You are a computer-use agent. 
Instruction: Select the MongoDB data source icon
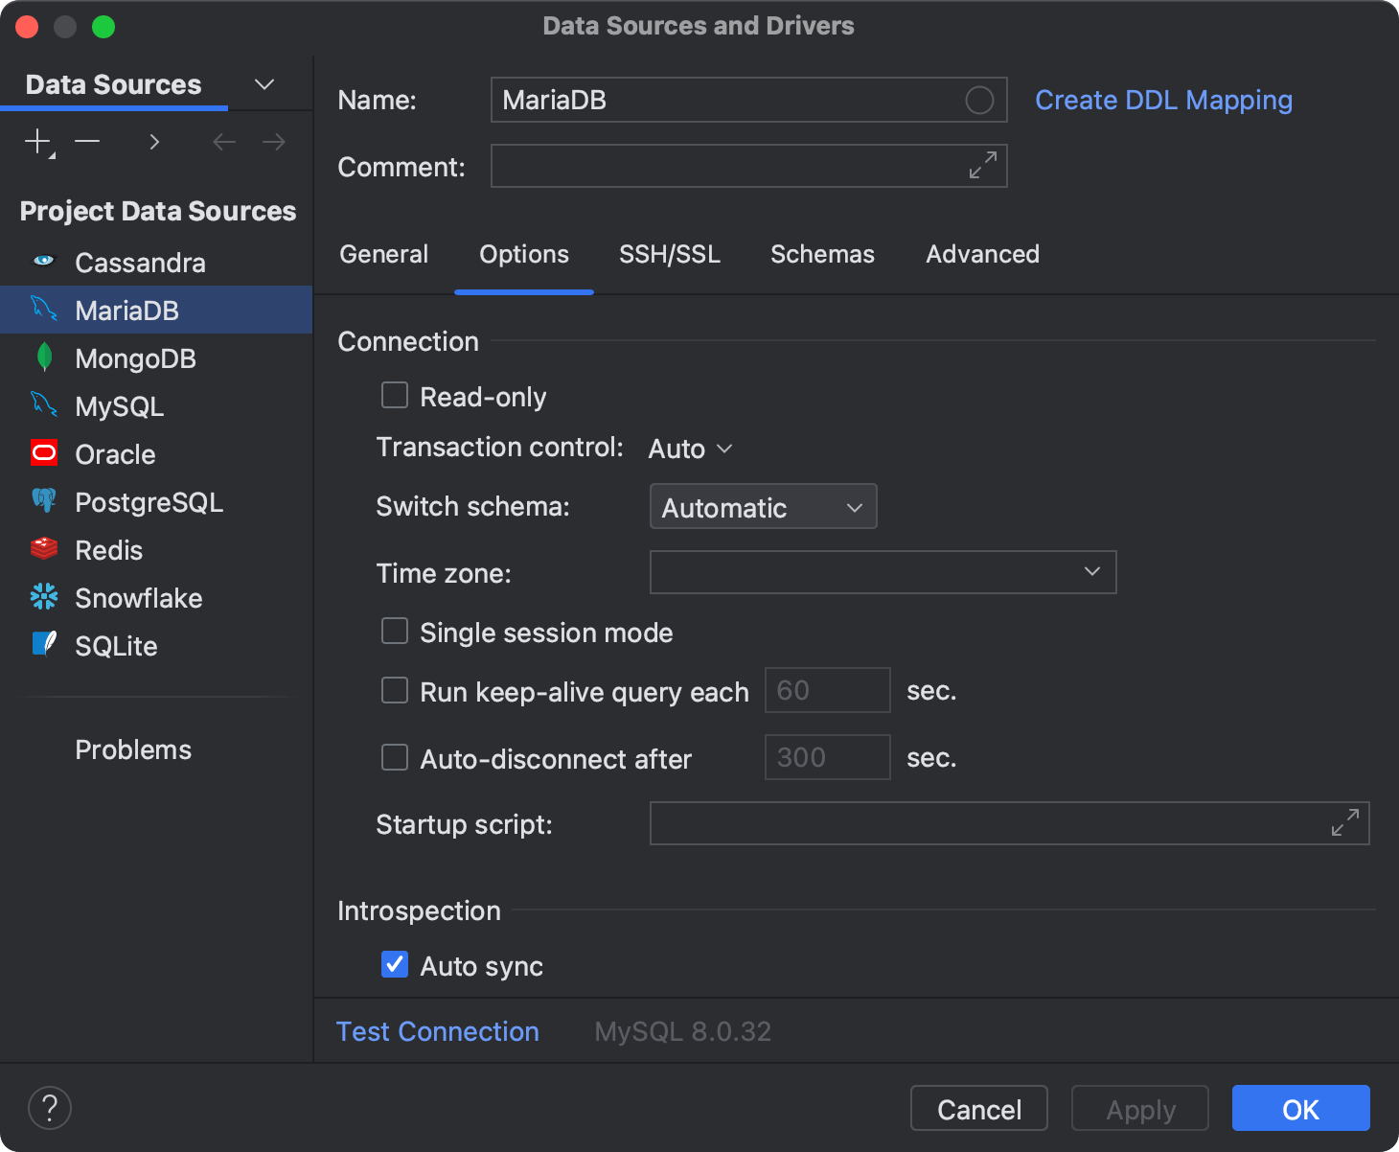click(43, 357)
